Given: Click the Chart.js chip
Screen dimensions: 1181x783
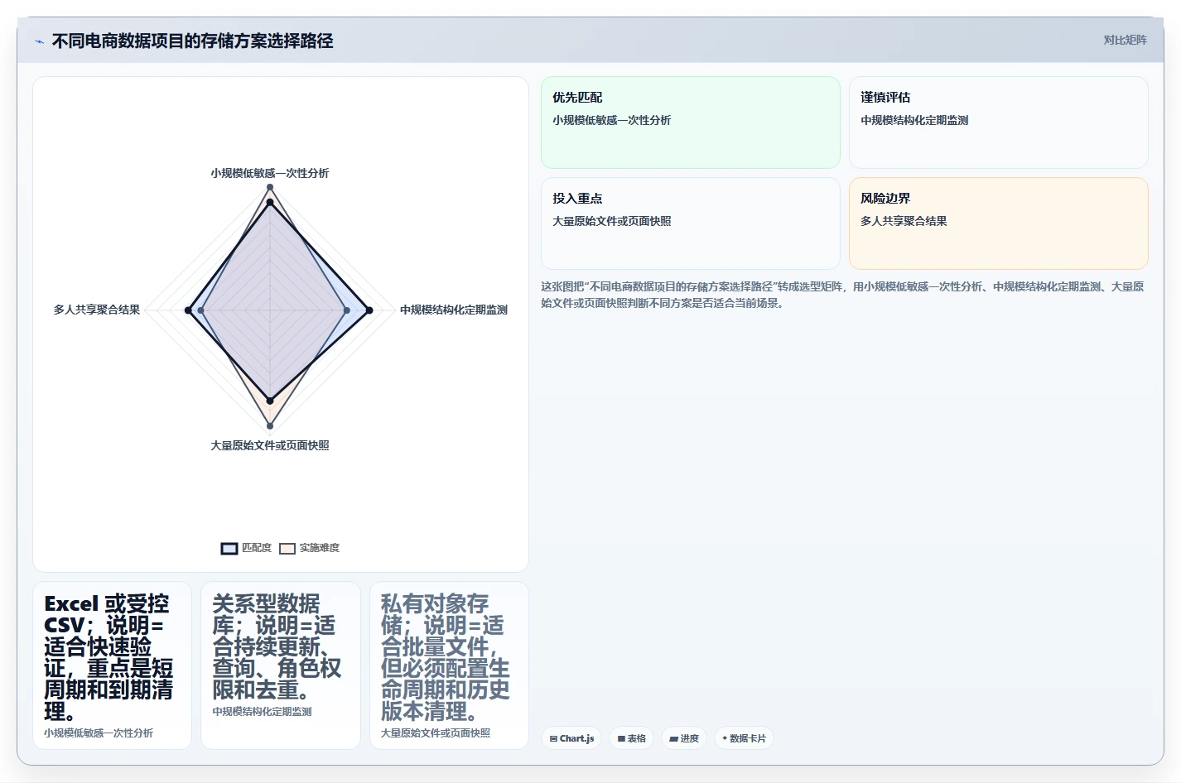Looking at the screenshot, I should click(x=571, y=738).
